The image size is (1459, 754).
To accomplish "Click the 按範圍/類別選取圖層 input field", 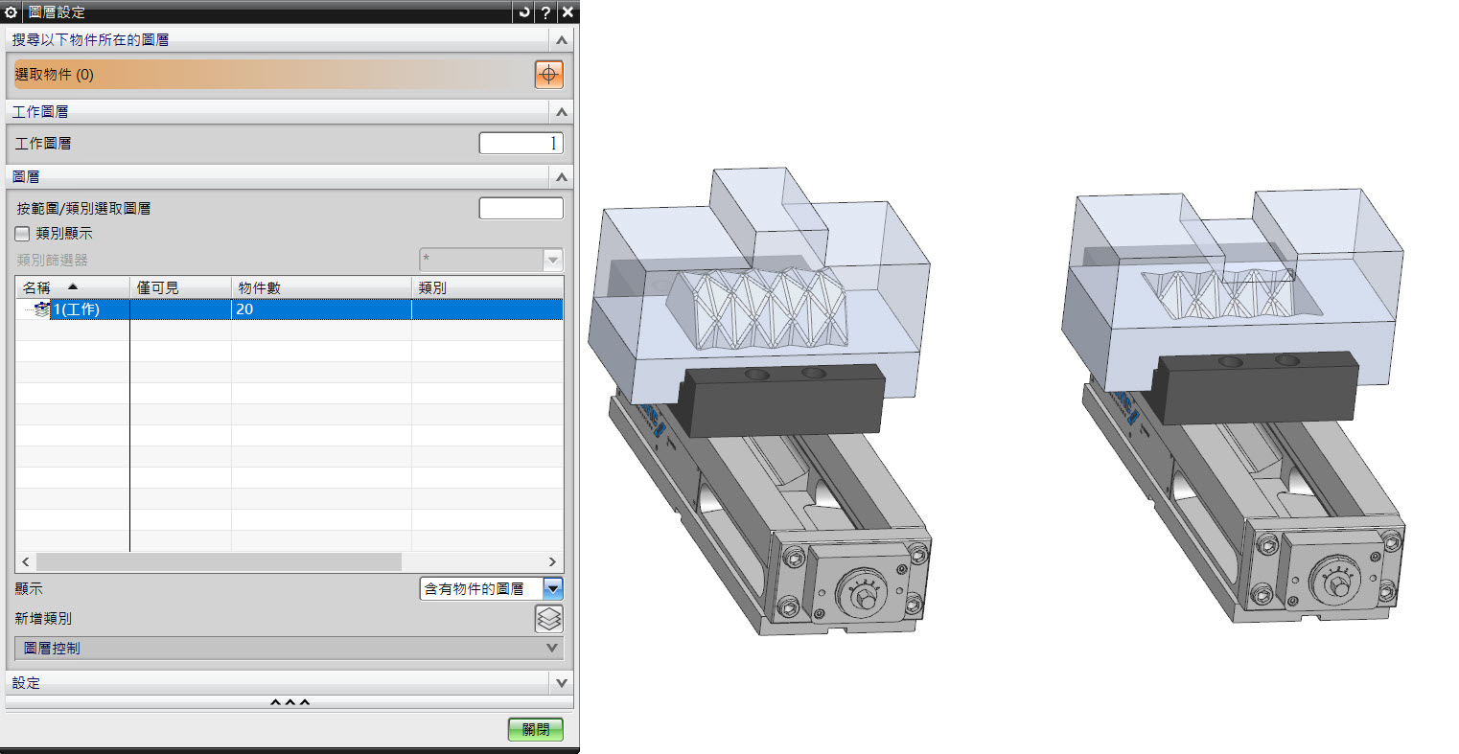I will (x=521, y=208).
